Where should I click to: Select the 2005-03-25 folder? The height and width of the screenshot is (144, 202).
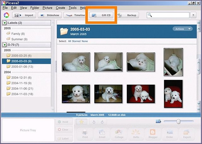(x=20, y=55)
